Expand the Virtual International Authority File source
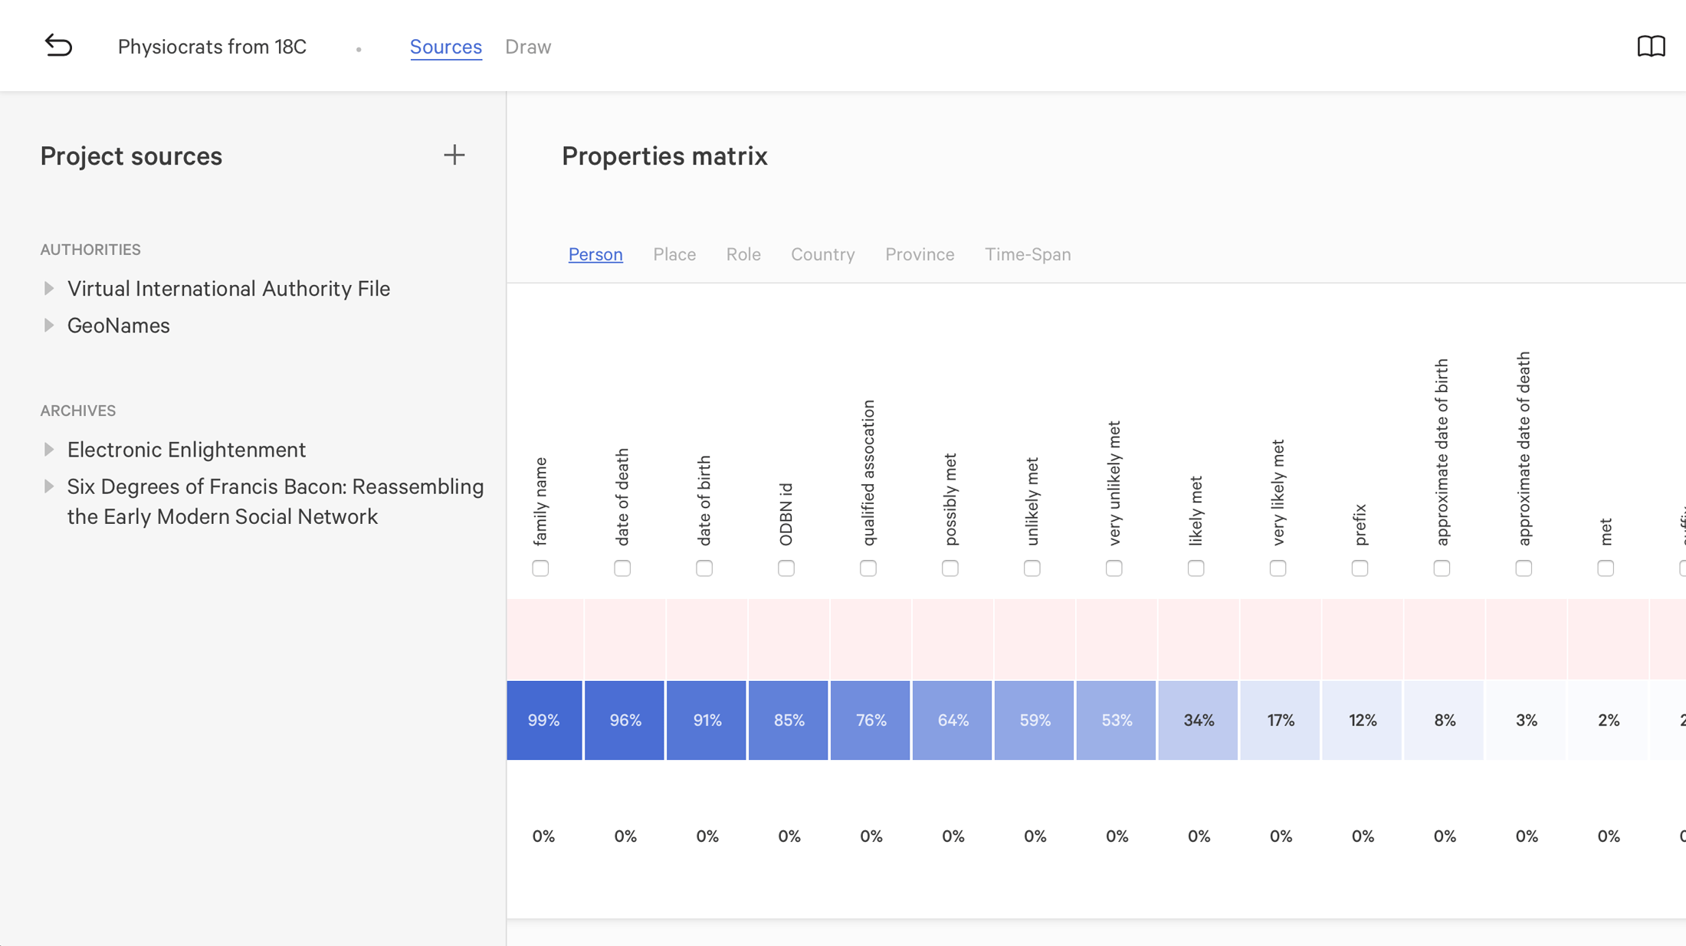Image resolution: width=1686 pixels, height=946 pixels. 48,288
